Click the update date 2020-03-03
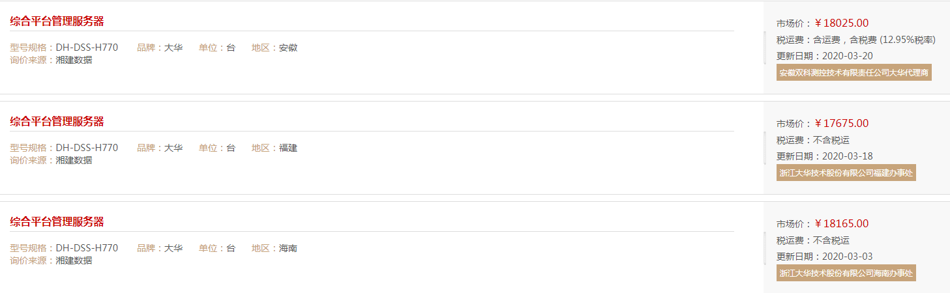The width and height of the screenshot is (950, 293). 847,257
